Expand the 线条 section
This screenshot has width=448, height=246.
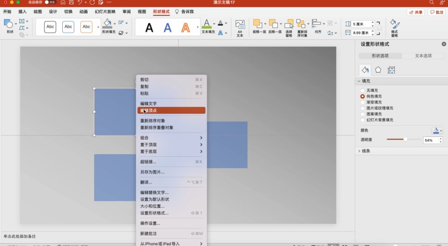[359, 151]
